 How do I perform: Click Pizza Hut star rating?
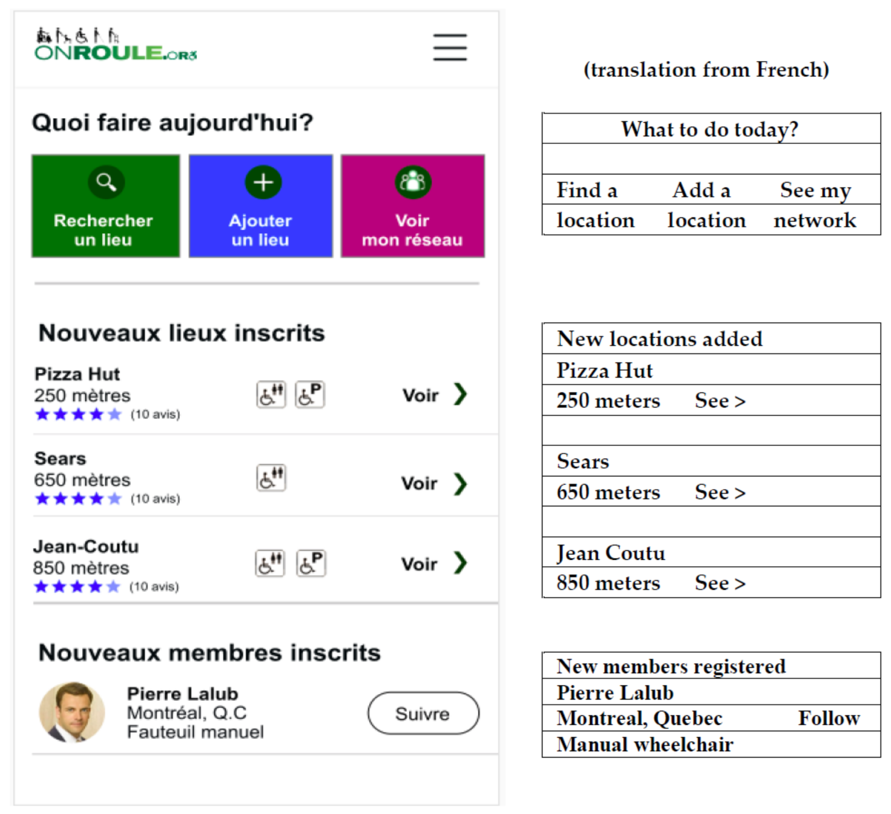(78, 415)
